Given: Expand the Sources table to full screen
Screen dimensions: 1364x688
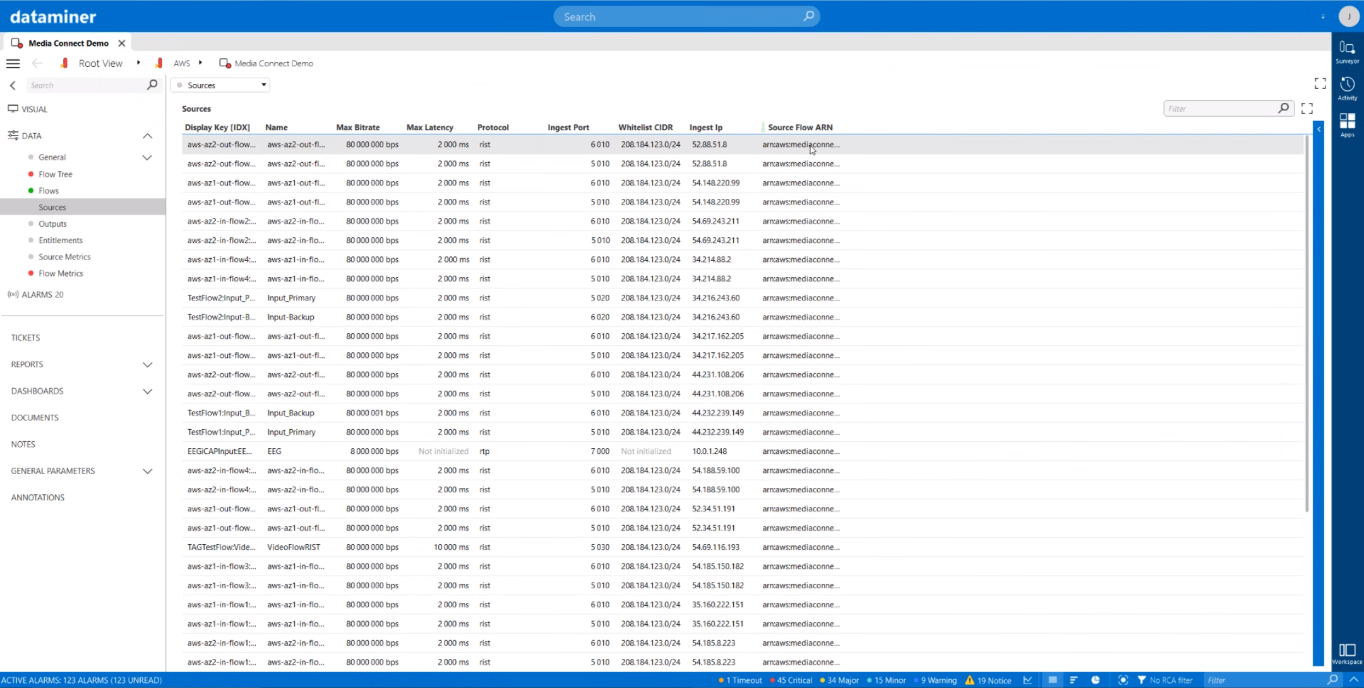Looking at the screenshot, I should tap(1307, 109).
